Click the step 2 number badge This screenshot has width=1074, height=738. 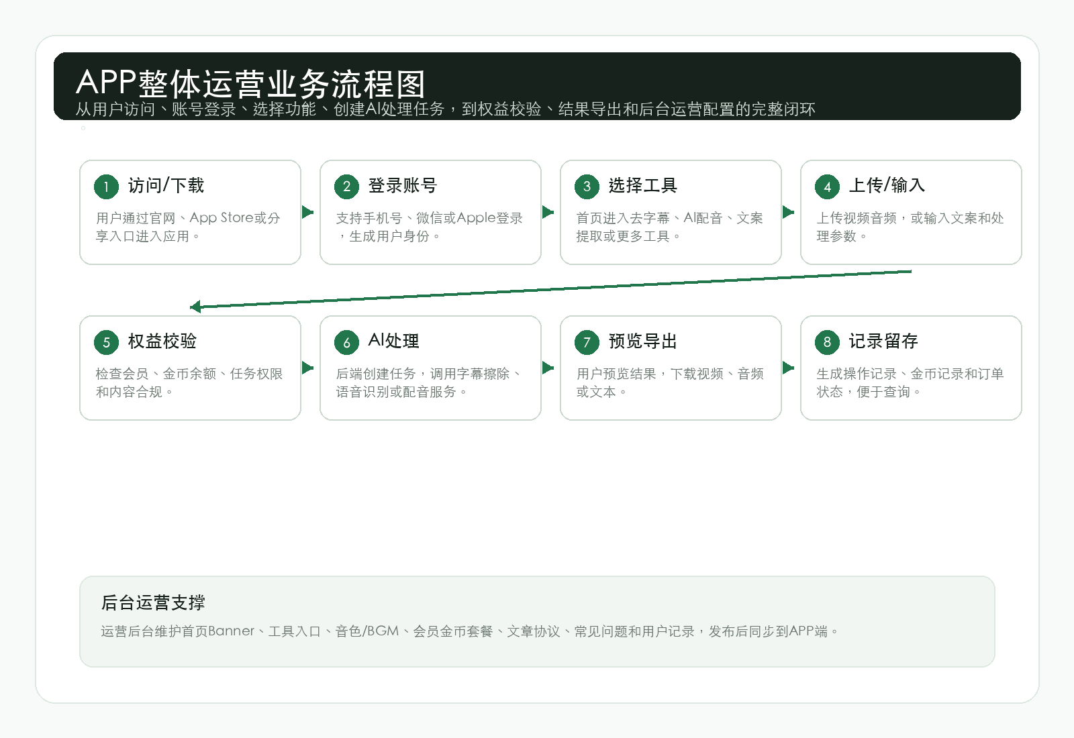point(346,187)
